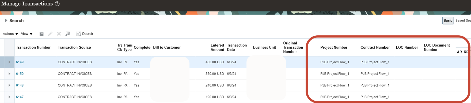Sort by Entered Amount column header

pyautogui.click(x=217, y=47)
